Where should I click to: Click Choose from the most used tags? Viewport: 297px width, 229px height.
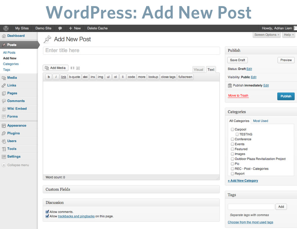pos(250,222)
